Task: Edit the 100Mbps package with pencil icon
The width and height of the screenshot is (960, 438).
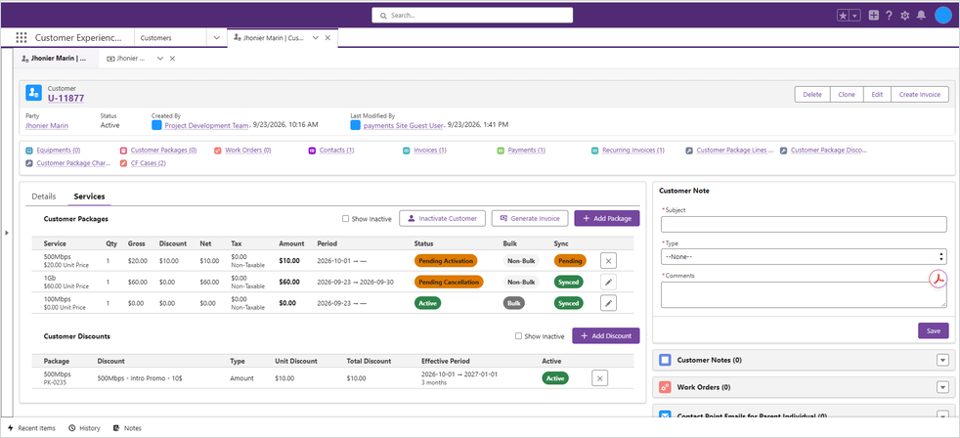Action: tap(608, 303)
